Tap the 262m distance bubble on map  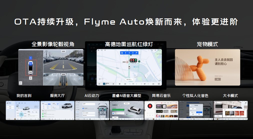125,62
